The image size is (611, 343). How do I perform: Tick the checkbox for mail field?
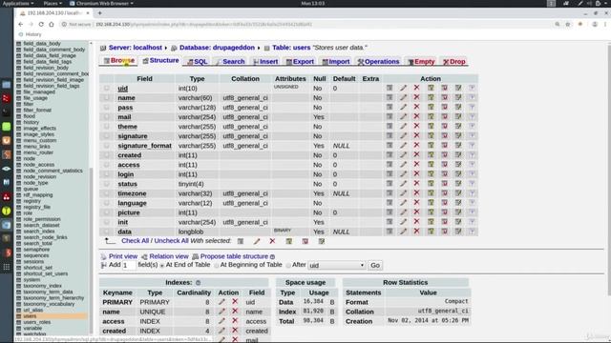click(x=106, y=116)
